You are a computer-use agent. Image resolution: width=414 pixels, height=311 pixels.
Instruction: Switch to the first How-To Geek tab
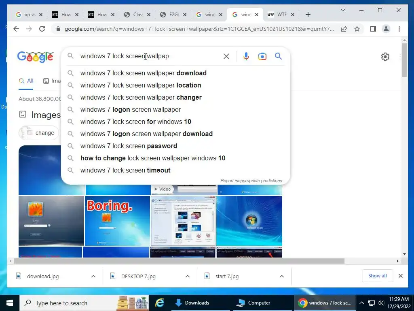point(65,15)
